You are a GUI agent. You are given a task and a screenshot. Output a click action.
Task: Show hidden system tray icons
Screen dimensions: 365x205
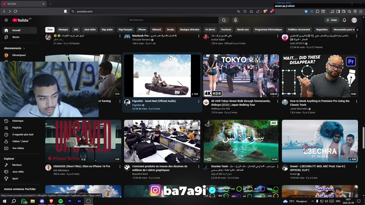click(313, 201)
